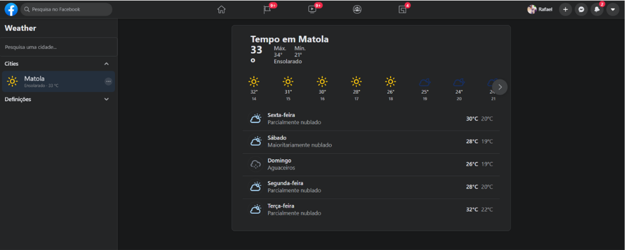Open the Gaming icon with badge 4
Screen dimensions: 625x250
coord(402,9)
